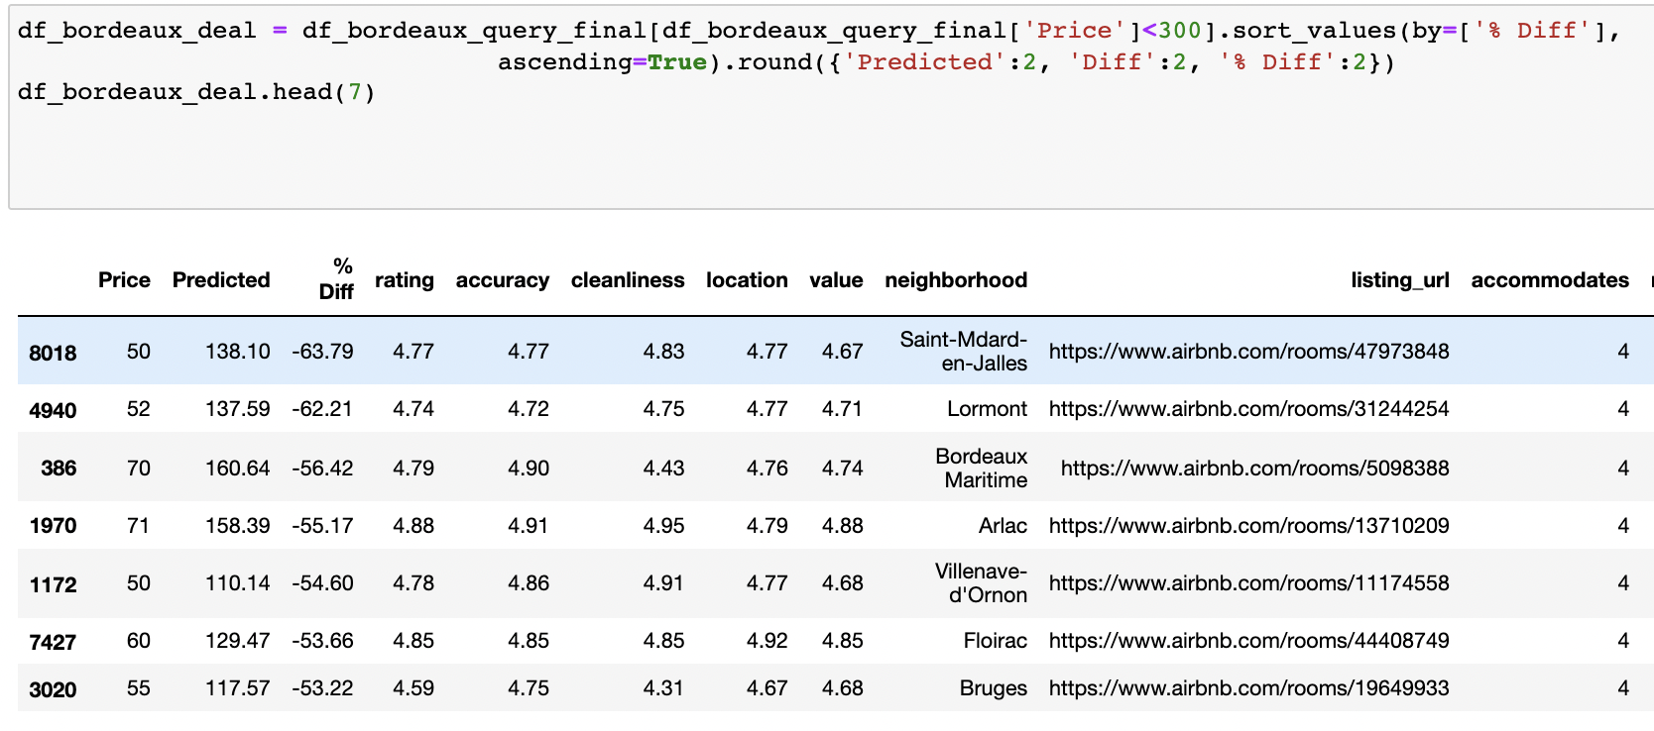Click the Predicted value 117.57
1654x731 pixels.
pos(238,688)
